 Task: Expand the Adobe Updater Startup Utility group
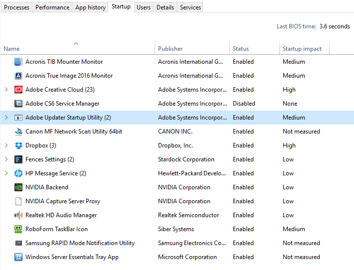[6, 118]
